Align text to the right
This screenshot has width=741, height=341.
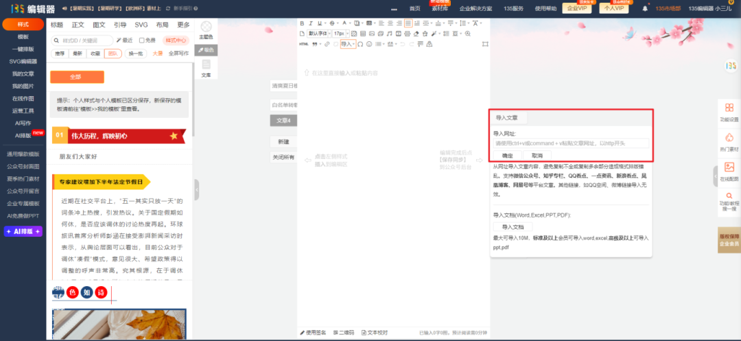[399, 23]
